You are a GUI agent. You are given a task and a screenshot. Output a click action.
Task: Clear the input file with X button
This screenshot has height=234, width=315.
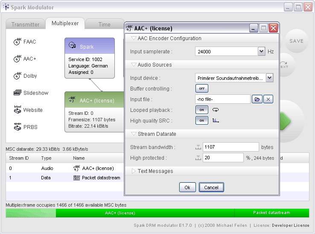(x=268, y=99)
